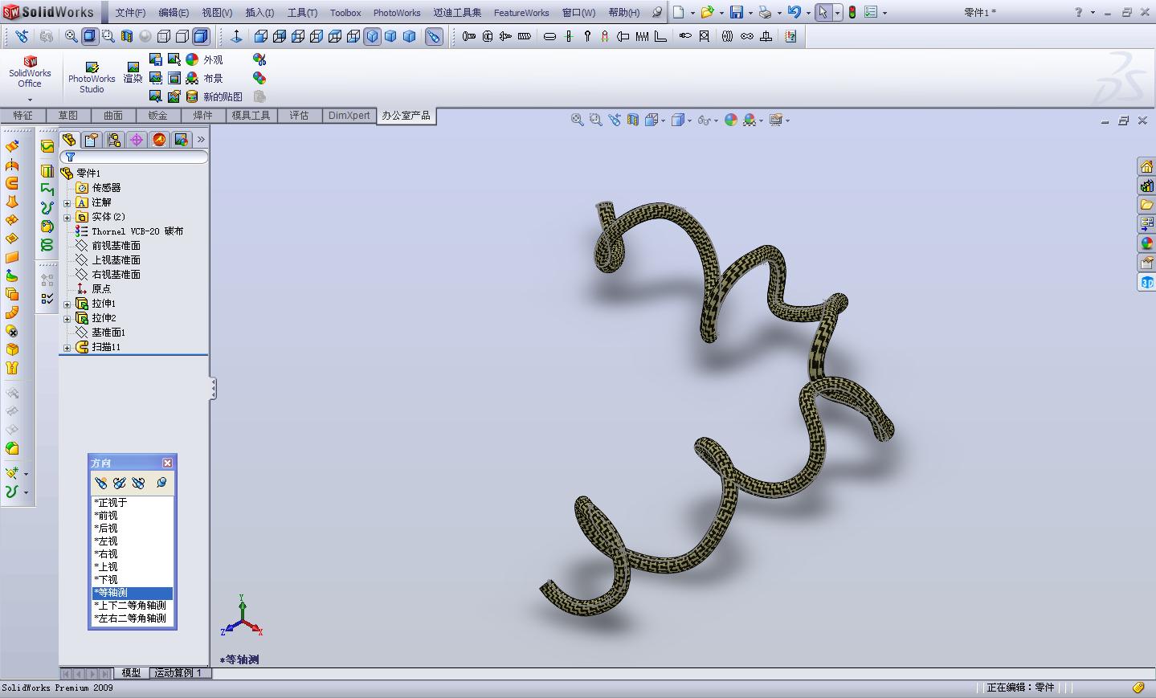This screenshot has width=1156, height=698.
Task: Click the Save toolbar icon
Action: pos(736,12)
